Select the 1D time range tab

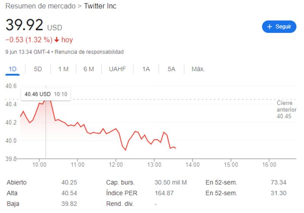[x=13, y=69]
